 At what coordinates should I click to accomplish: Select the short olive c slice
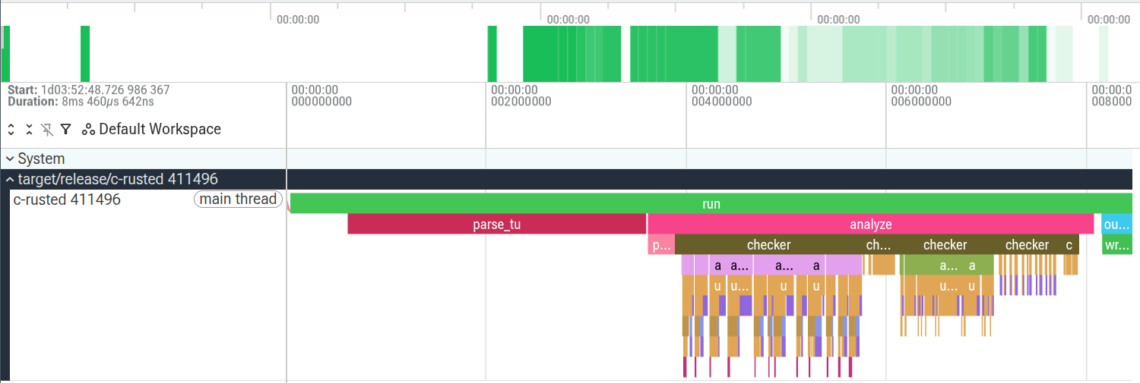1069,245
